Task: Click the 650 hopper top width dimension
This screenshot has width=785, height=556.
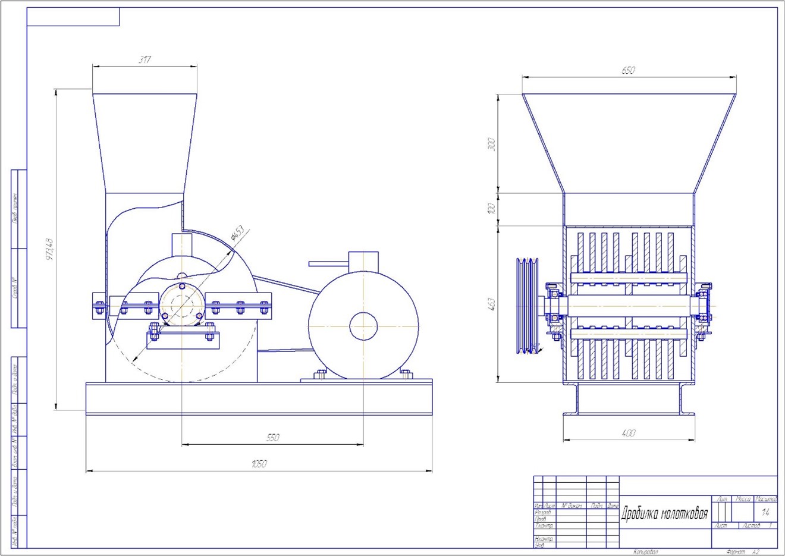Action: click(628, 70)
